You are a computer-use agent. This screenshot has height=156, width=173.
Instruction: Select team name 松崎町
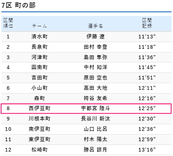tap(40, 150)
